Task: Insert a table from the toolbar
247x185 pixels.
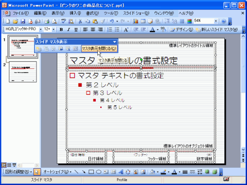Action: (x=143, y=21)
